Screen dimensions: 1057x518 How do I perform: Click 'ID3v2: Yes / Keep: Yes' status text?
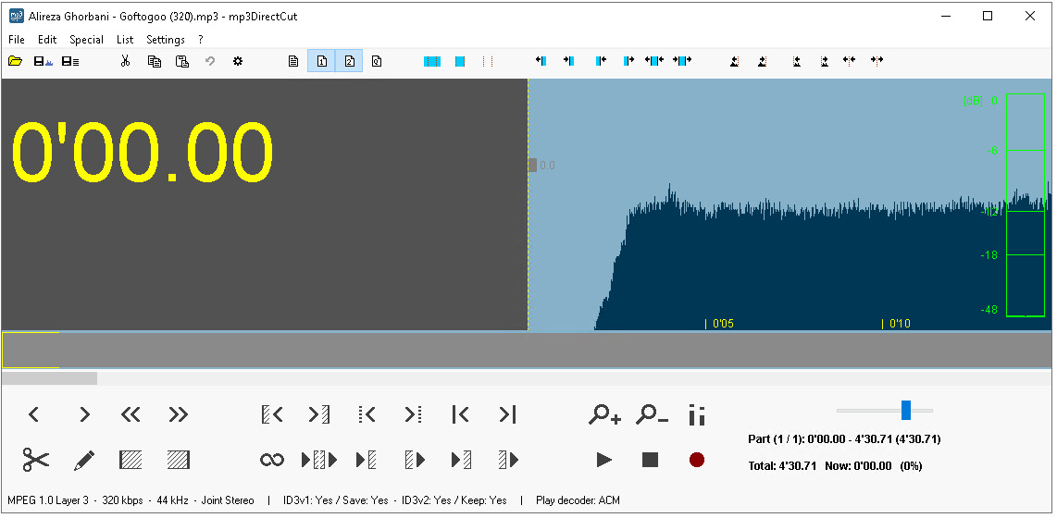[454, 500]
